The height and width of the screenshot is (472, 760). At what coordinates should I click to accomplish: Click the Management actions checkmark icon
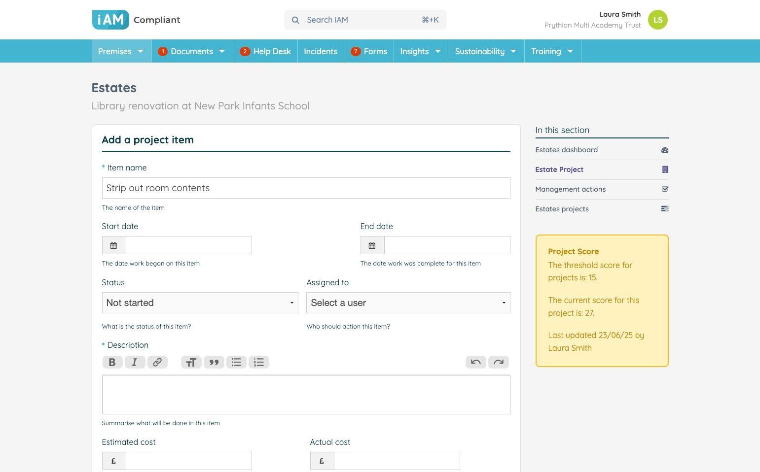pyautogui.click(x=665, y=189)
